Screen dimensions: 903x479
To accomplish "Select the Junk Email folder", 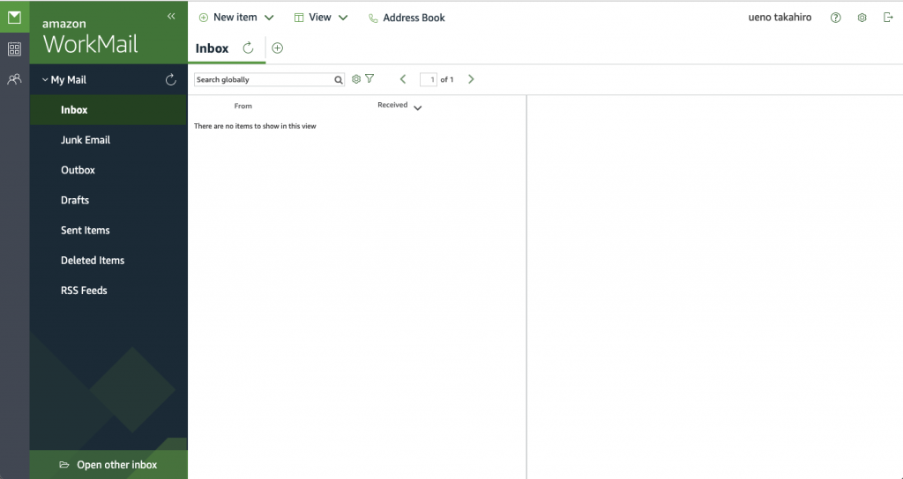I will 86,140.
